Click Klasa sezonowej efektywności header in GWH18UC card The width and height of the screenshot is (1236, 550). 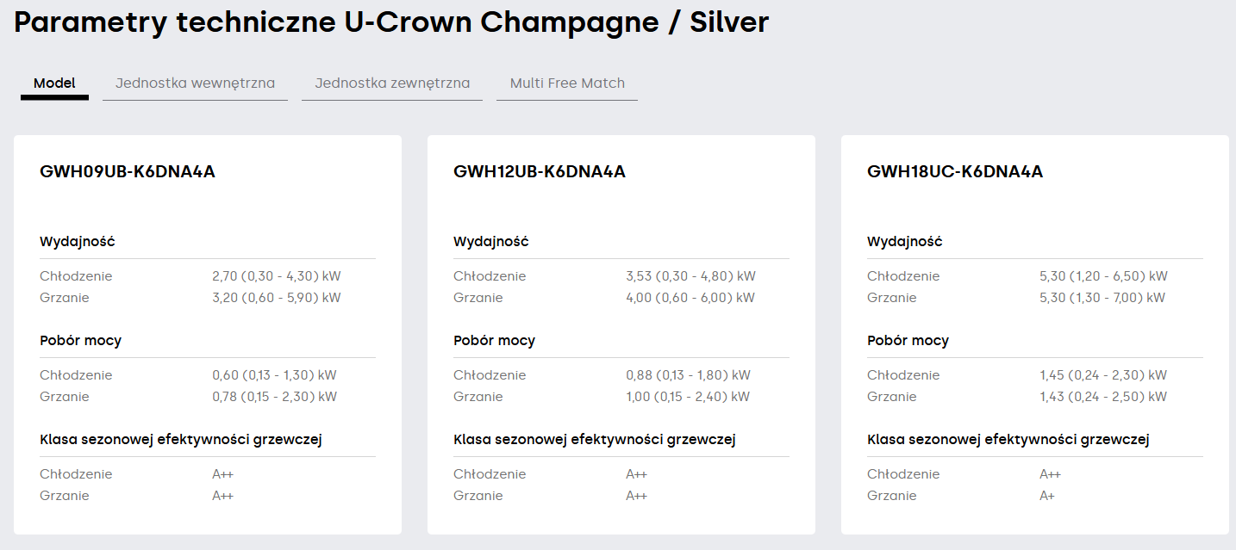(1008, 440)
